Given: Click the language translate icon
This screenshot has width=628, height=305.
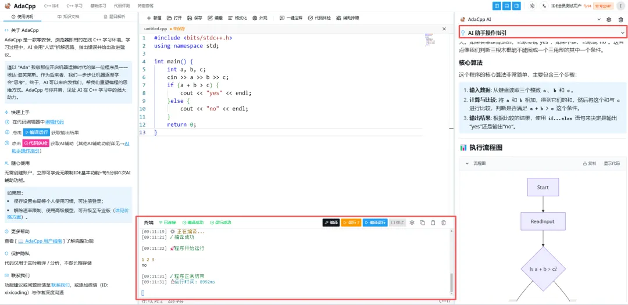Looking at the screenshot, I should point(544,6).
